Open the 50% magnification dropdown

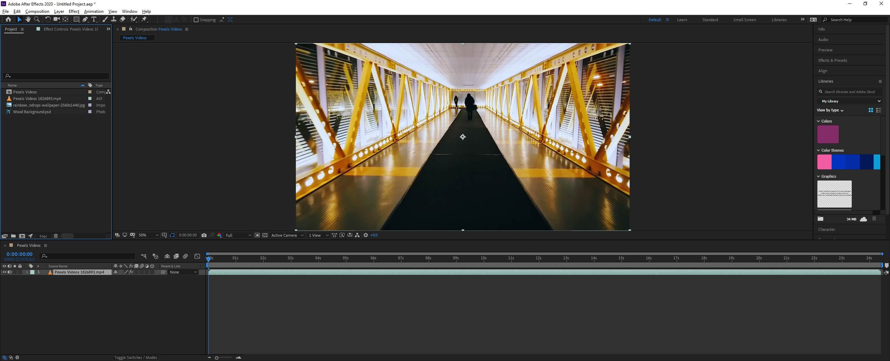pos(148,235)
